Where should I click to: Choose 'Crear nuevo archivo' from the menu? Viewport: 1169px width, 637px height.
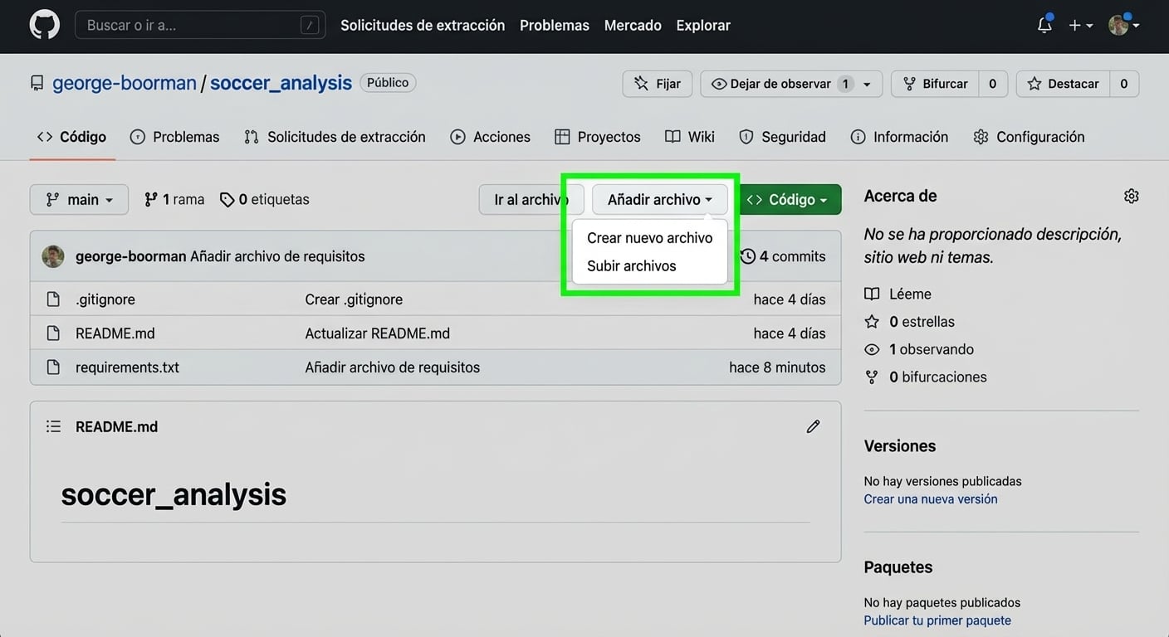click(x=649, y=238)
